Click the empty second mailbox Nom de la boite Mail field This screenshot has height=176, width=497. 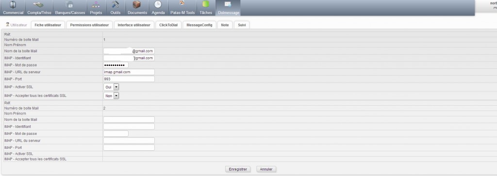tap(129, 120)
